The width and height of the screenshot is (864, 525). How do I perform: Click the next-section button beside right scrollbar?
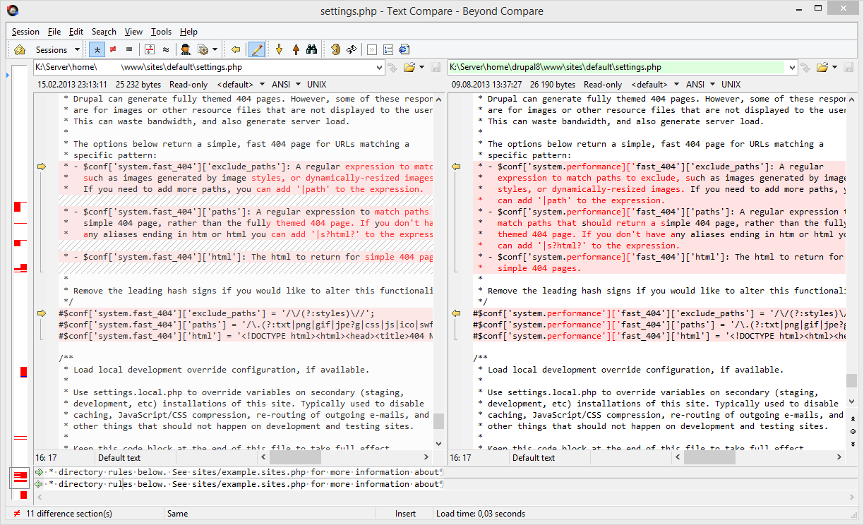852,443
